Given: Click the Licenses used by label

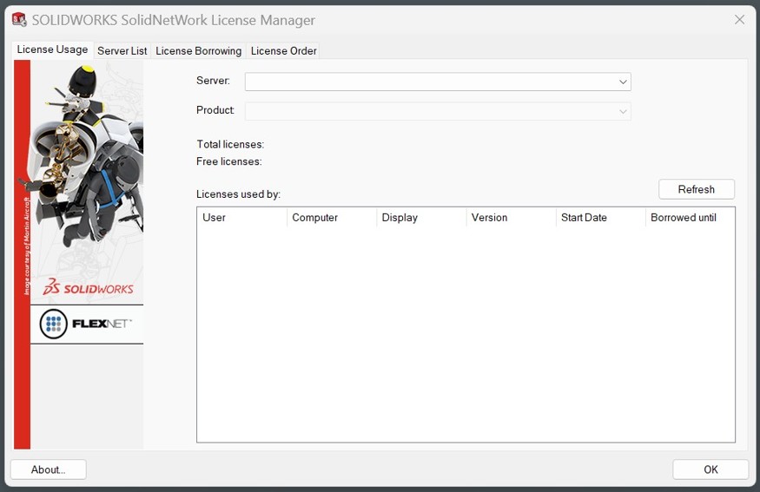Looking at the screenshot, I should click(239, 194).
